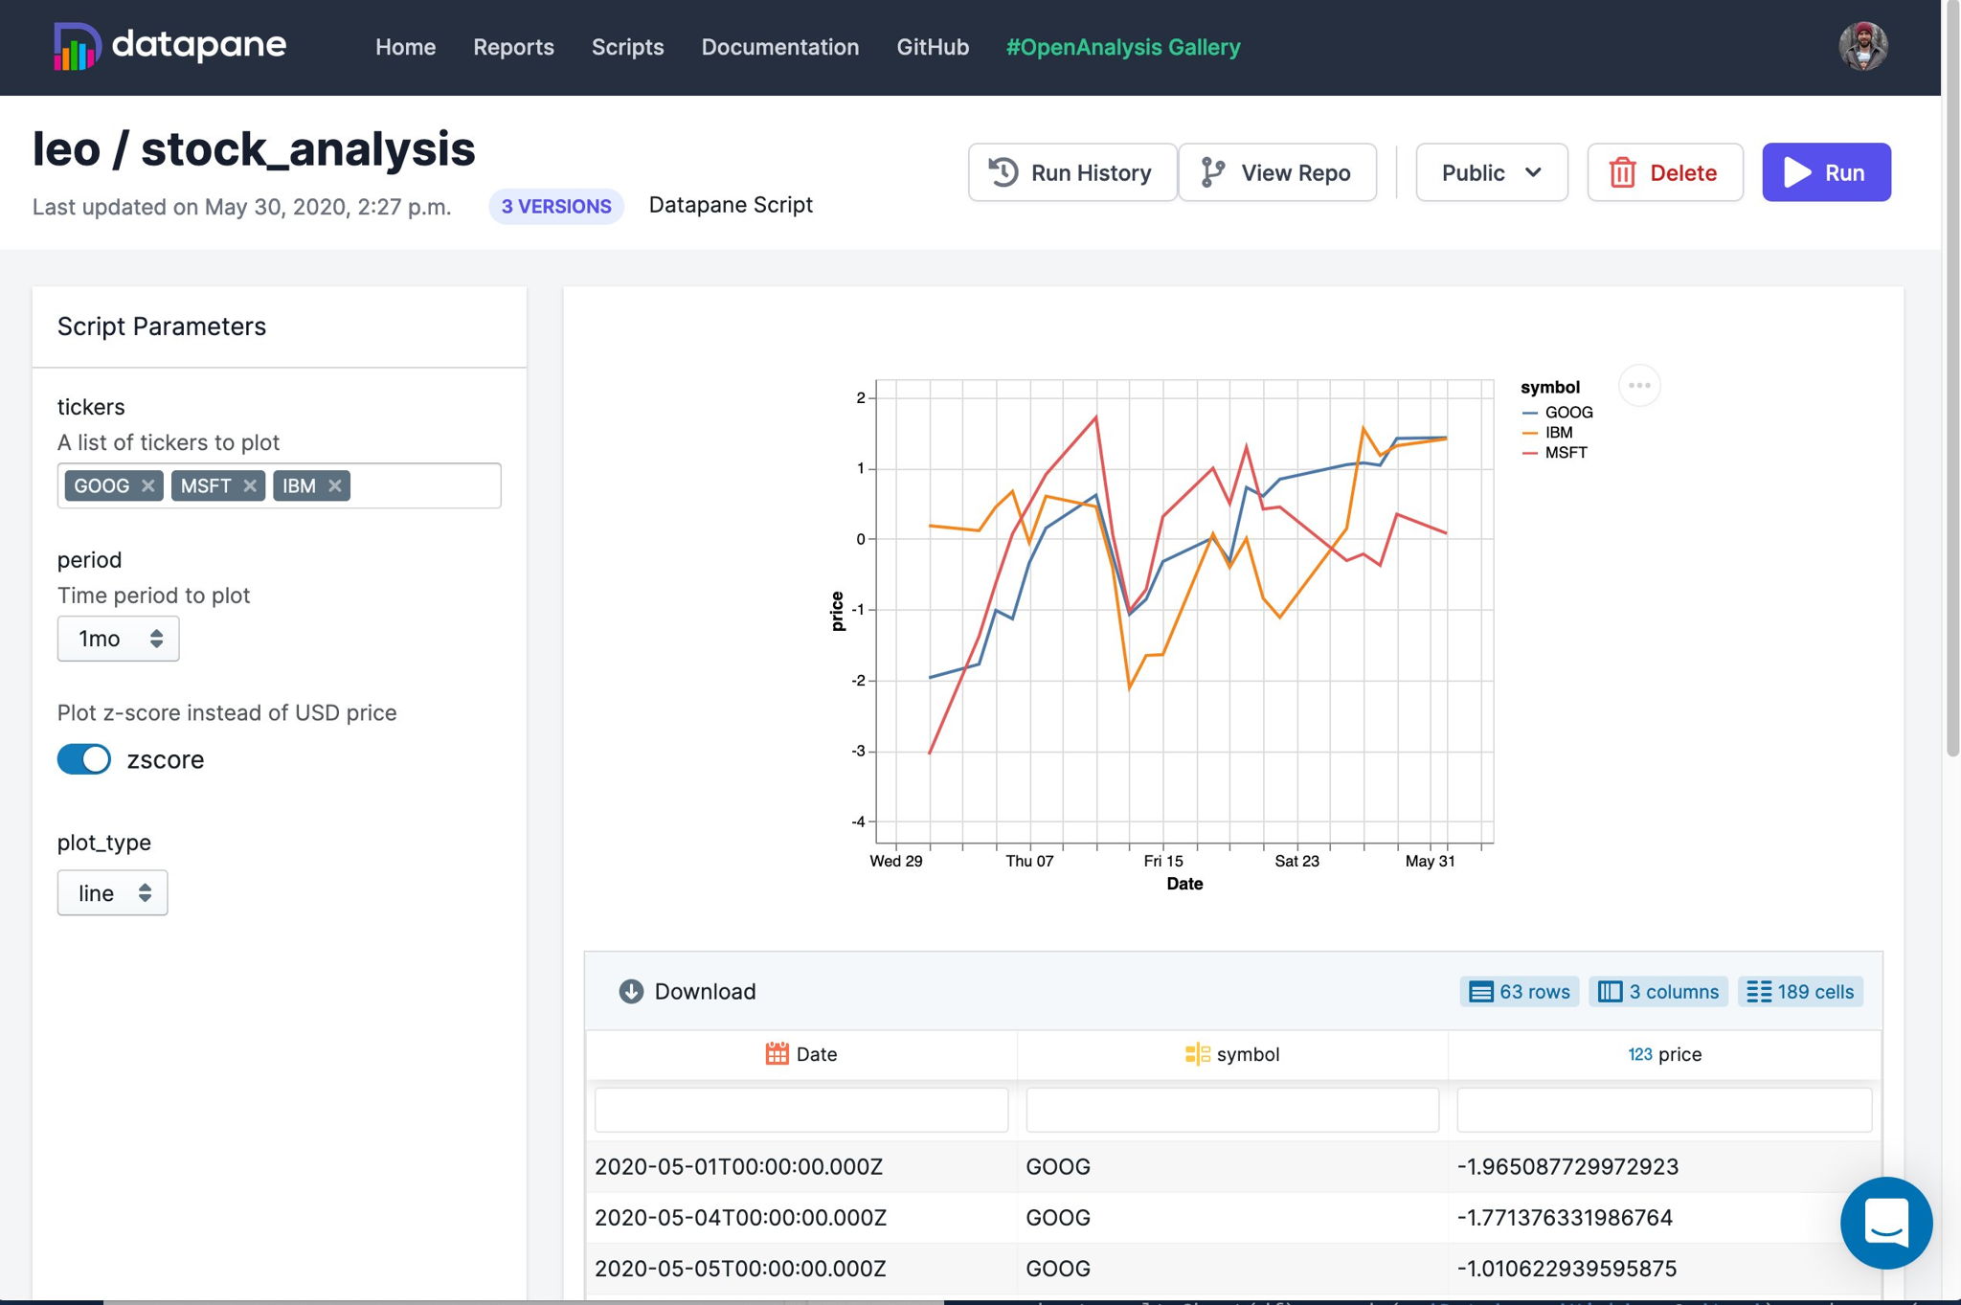Click the 189 cells badge
This screenshot has height=1305, width=1961.
pyautogui.click(x=1800, y=992)
